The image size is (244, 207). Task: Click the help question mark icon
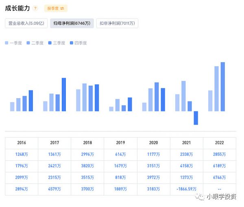click(35, 9)
